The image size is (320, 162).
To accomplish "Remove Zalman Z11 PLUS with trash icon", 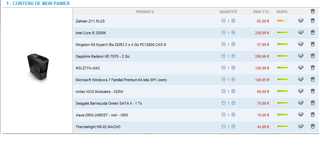I will click(313, 21).
